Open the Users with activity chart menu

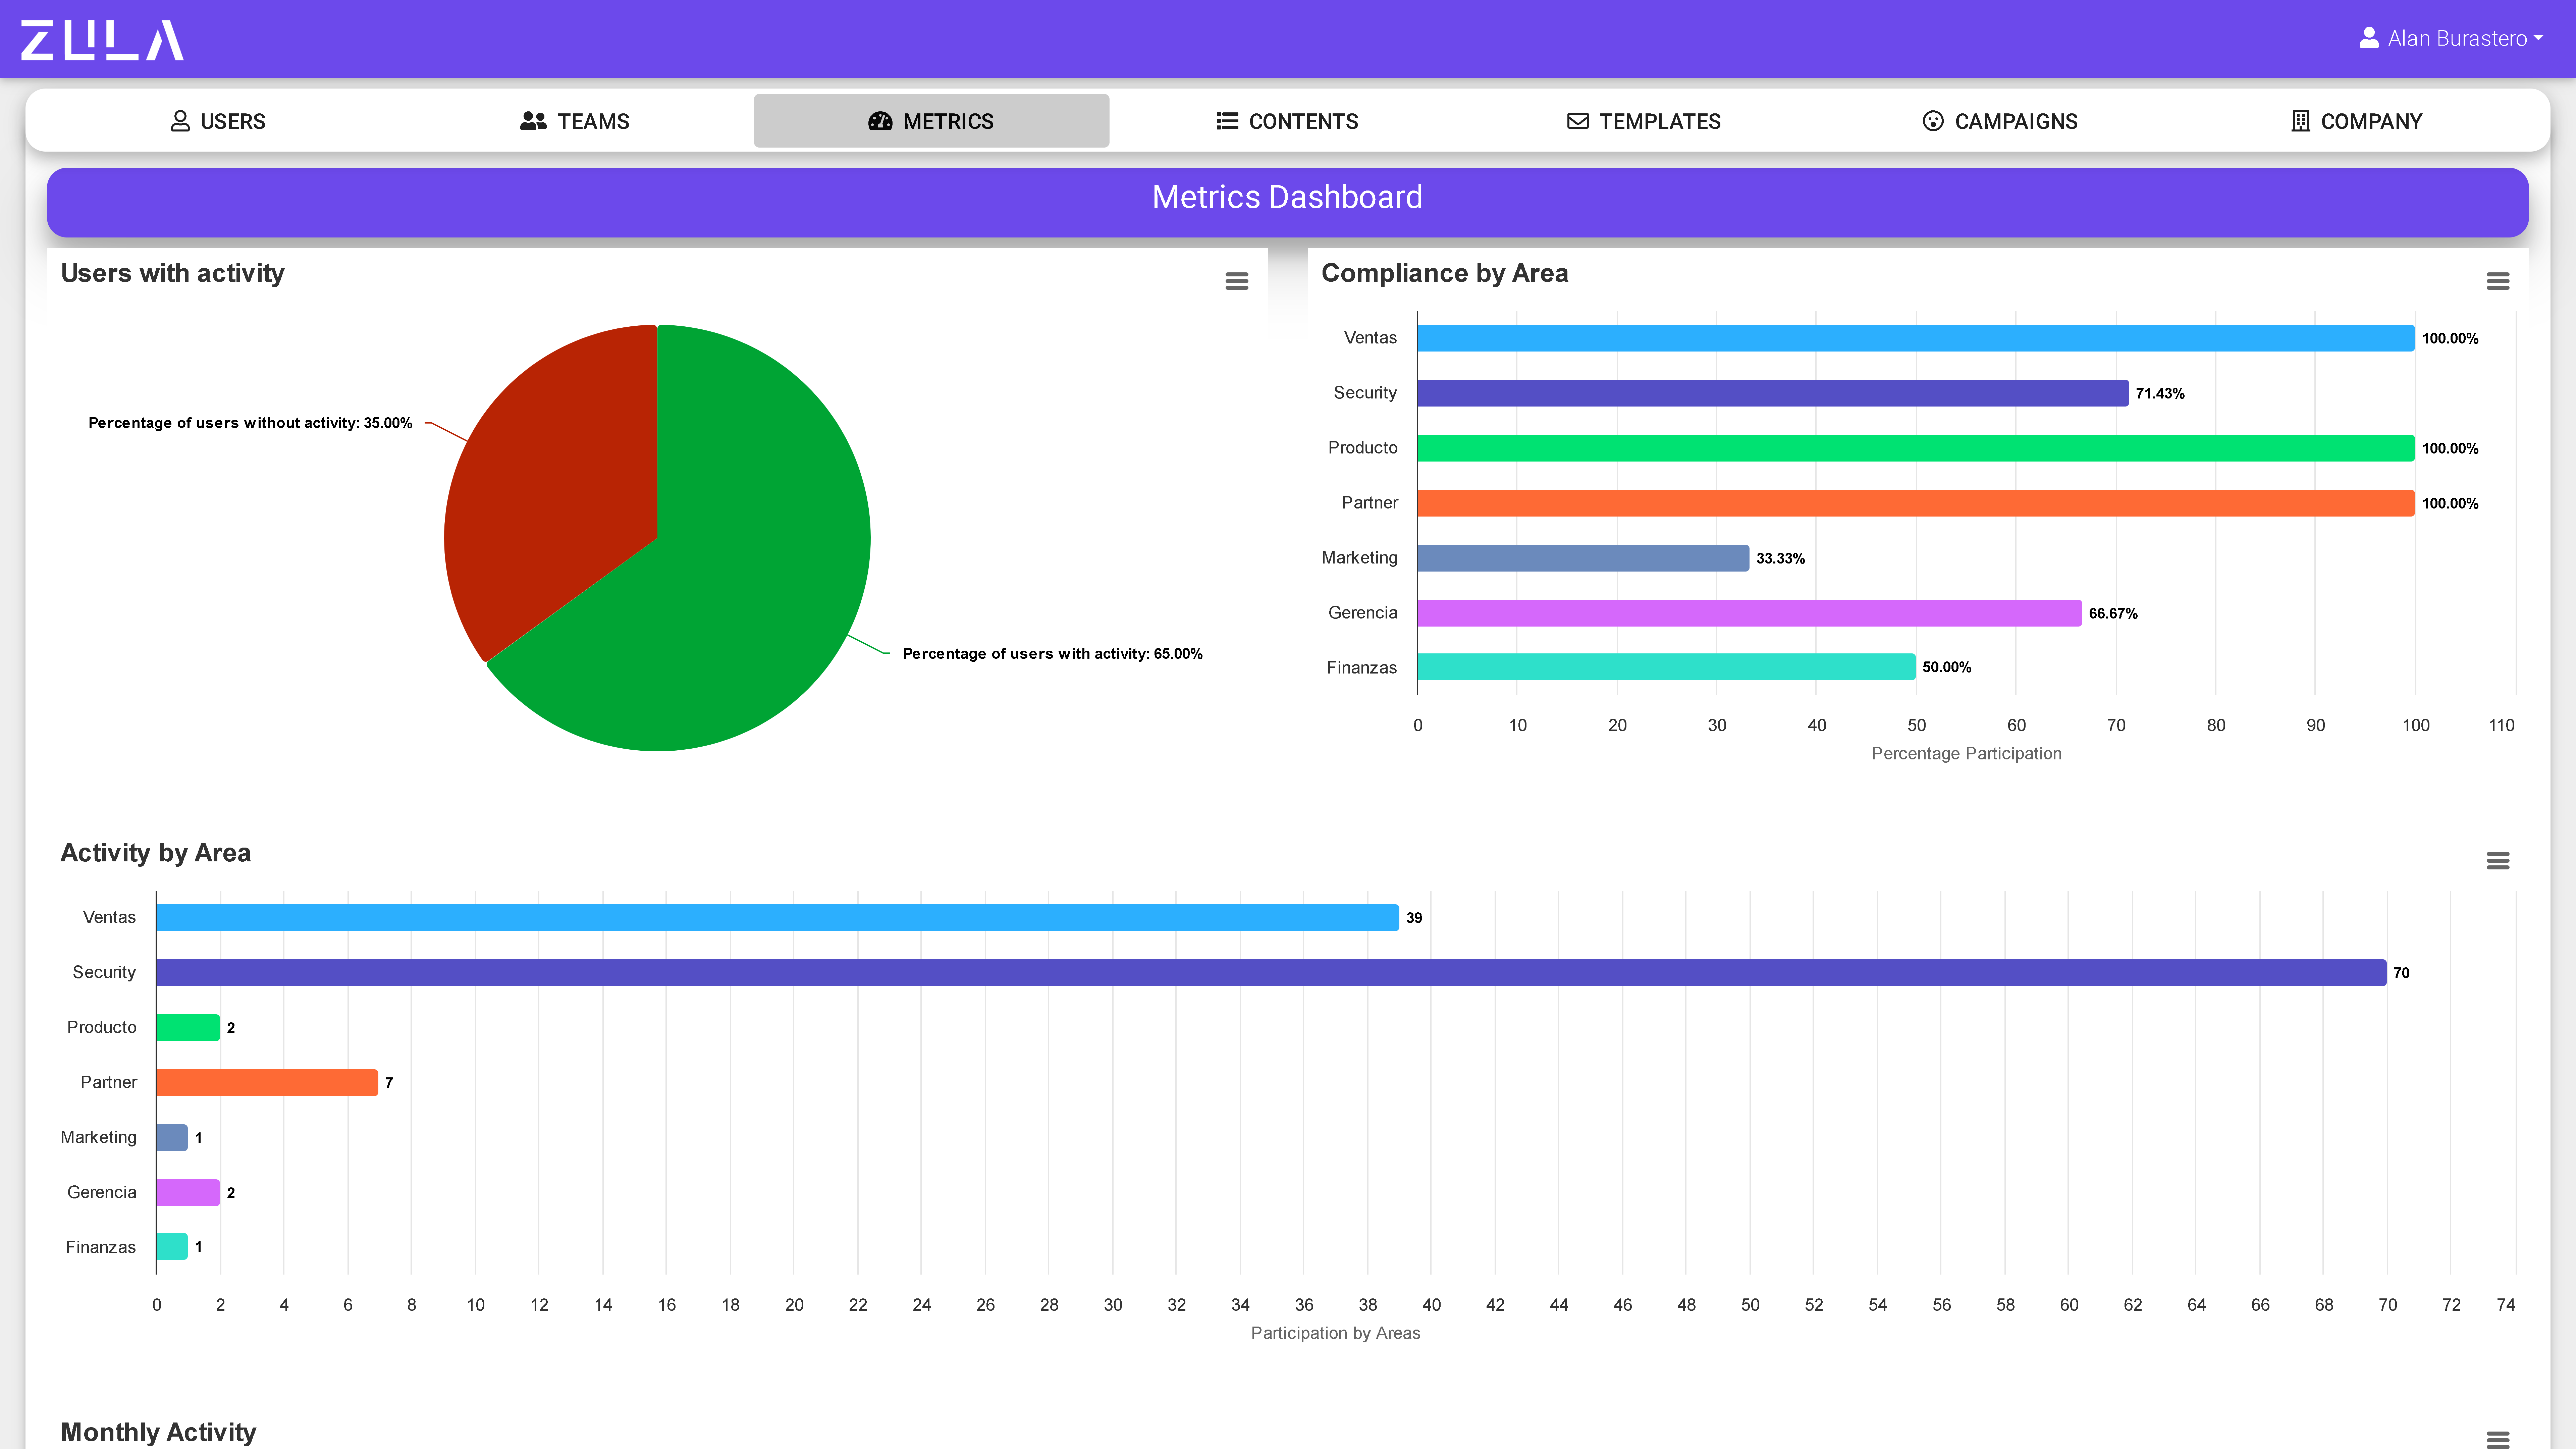(x=1237, y=281)
